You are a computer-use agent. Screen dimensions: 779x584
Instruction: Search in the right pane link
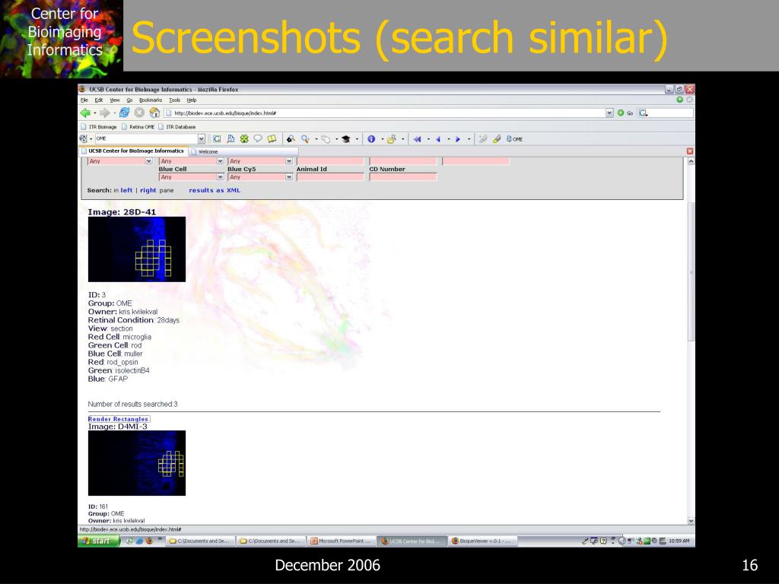pos(148,190)
